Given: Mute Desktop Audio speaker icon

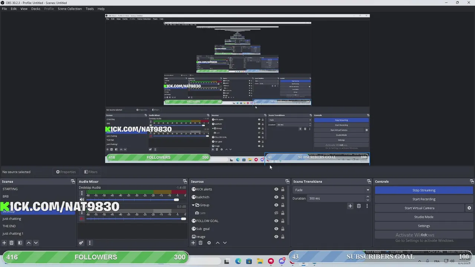Looking at the screenshot, I should pos(82,200).
